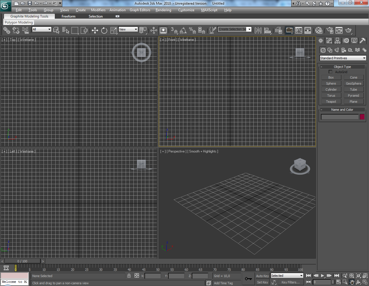Expand the ribbon options arrow after Selection
This screenshot has height=286, width=369.
click(x=117, y=16)
